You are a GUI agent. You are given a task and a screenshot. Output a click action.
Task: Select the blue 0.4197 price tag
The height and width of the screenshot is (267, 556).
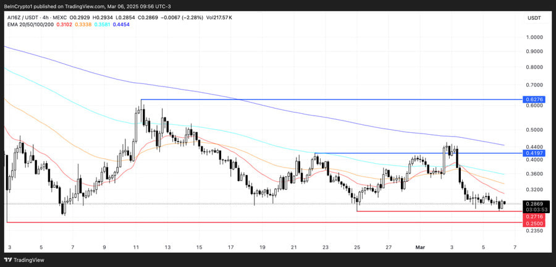pos(534,153)
